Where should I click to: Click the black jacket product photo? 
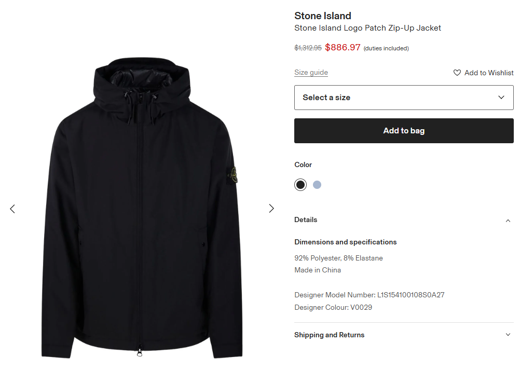point(141,208)
